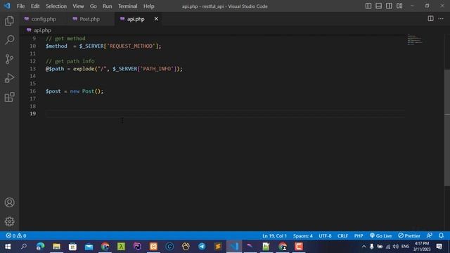Open XAMPP from taskbar
450x253 pixels.
(x=153, y=247)
